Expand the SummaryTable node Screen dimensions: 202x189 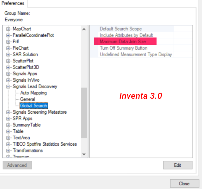click(8, 125)
